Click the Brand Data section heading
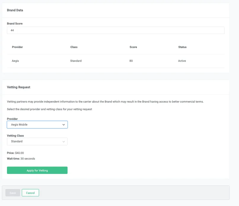The width and height of the screenshot is (239, 206). click(15, 10)
